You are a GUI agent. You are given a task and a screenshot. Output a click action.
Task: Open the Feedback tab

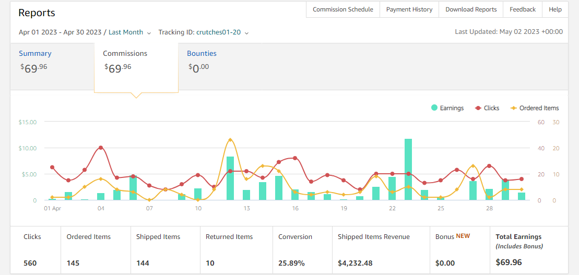tap(523, 9)
